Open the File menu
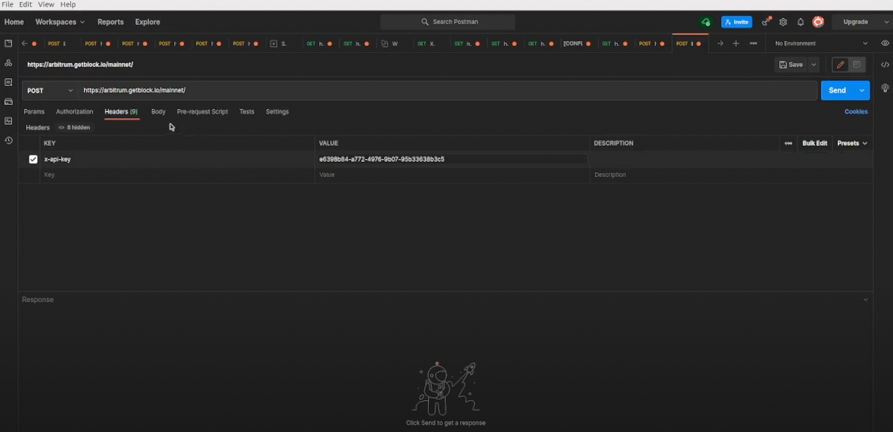Screen dimensions: 893x432 click(8, 4)
